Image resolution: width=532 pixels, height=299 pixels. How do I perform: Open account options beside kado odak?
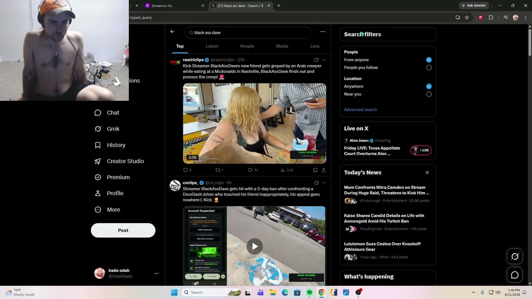pyautogui.click(x=157, y=273)
